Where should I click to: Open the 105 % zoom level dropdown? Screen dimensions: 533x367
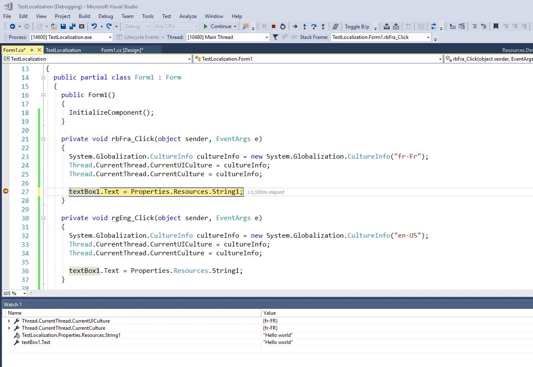[x=25, y=293]
